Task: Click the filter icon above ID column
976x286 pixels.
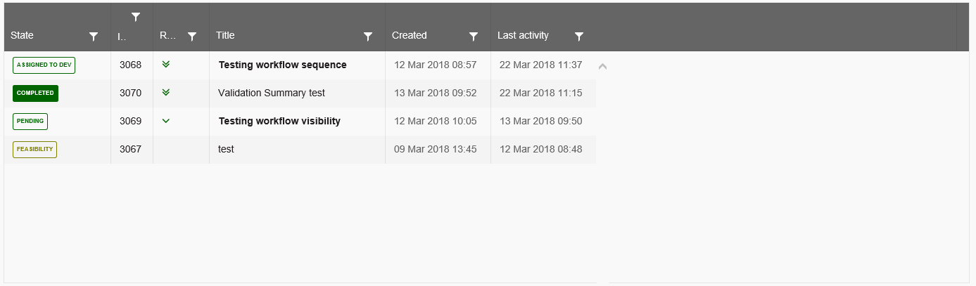Action: (x=136, y=17)
